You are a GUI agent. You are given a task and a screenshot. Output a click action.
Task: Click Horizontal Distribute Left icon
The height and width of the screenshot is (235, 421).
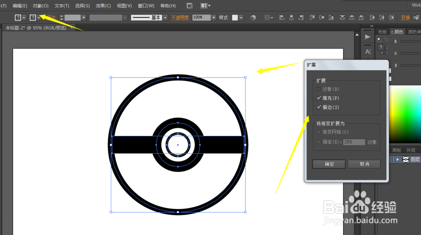(372, 17)
